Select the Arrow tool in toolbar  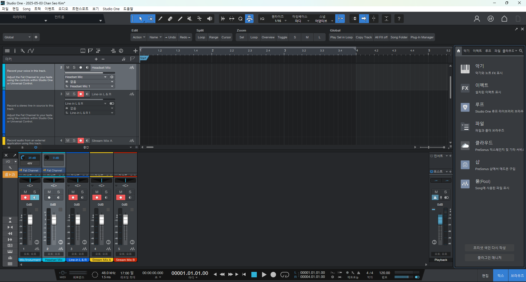pyautogui.click(x=141, y=19)
